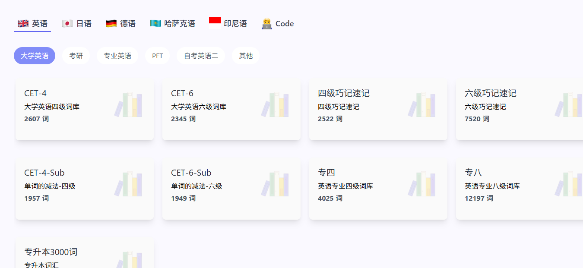Click the Kazakhstan flag icon
The width and height of the screenshot is (583, 268).
click(155, 24)
